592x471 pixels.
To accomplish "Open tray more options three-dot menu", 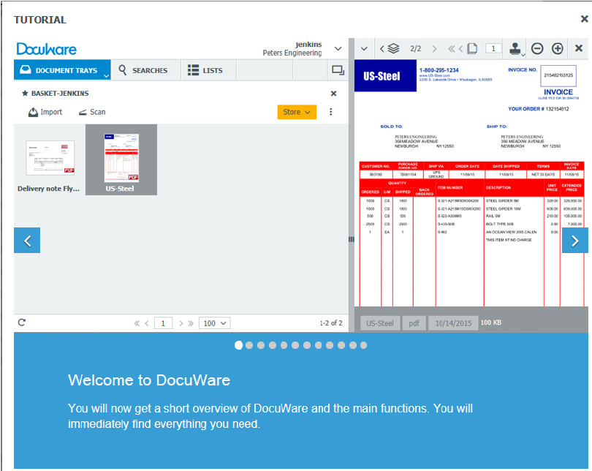I will coord(331,112).
